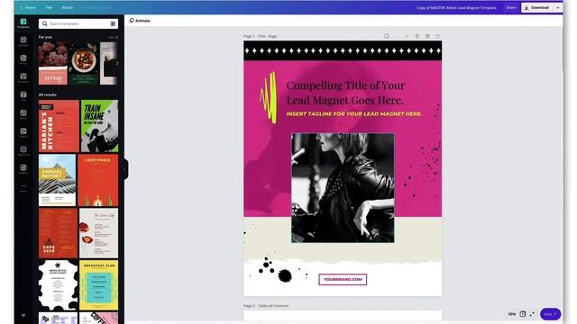
Task: Open the Videos panel icon
Action: click(23, 132)
